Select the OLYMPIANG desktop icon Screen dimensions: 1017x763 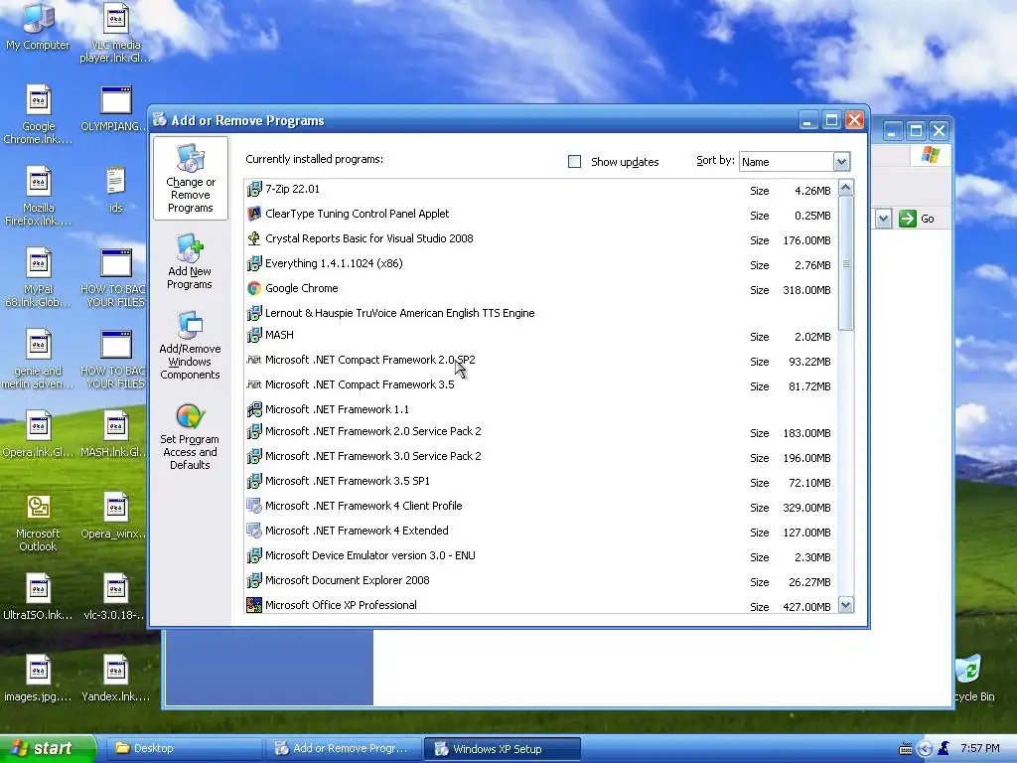115,109
